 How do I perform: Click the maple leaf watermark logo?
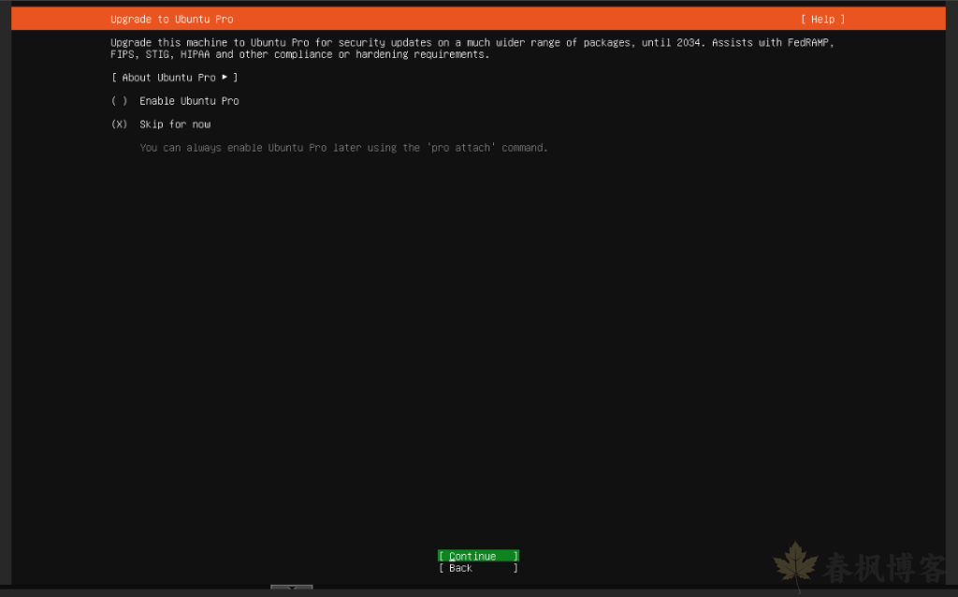[x=794, y=564]
